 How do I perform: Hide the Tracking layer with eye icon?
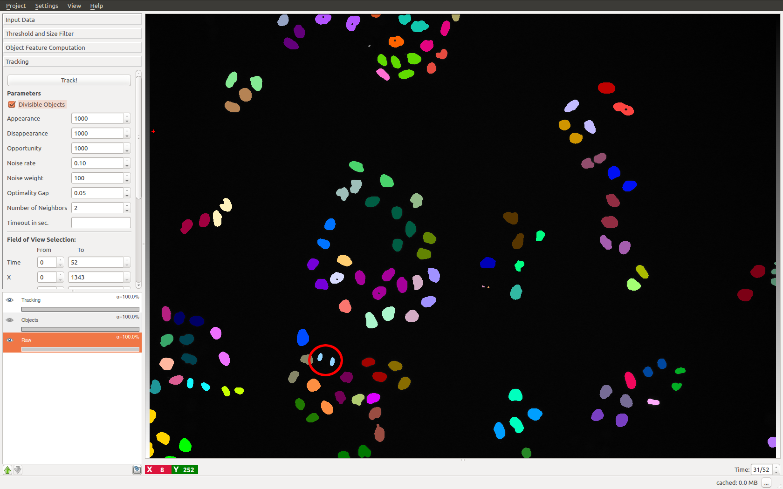coord(10,300)
